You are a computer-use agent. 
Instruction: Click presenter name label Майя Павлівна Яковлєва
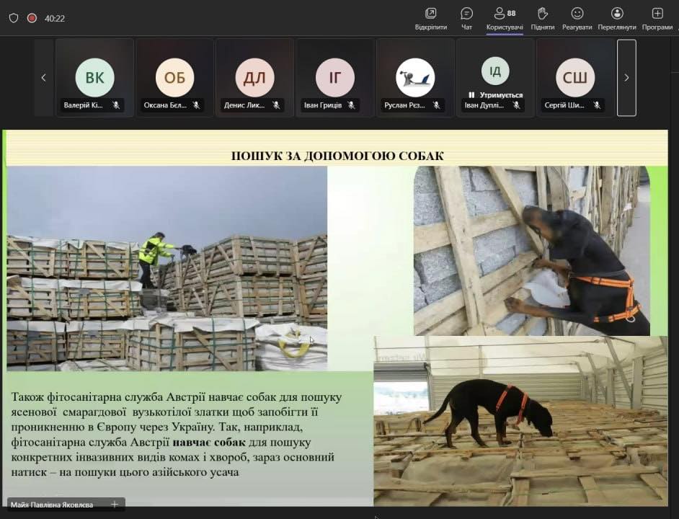click(x=52, y=505)
